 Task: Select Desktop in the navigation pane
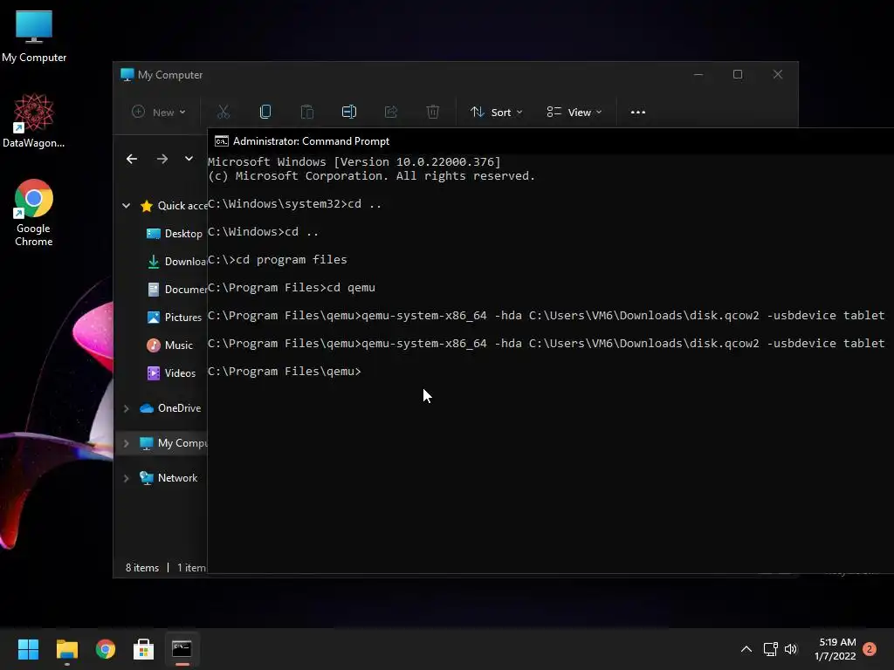coord(175,234)
